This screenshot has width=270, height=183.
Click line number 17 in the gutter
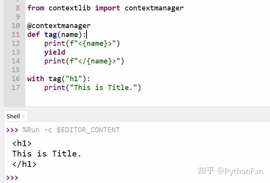[16, 88]
